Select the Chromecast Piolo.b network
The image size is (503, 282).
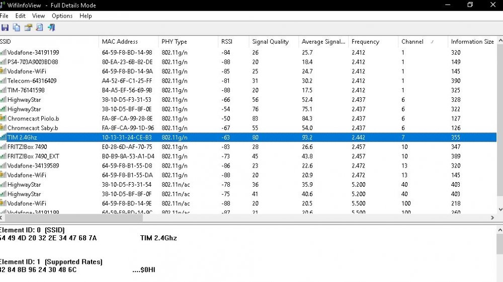pos(248,118)
